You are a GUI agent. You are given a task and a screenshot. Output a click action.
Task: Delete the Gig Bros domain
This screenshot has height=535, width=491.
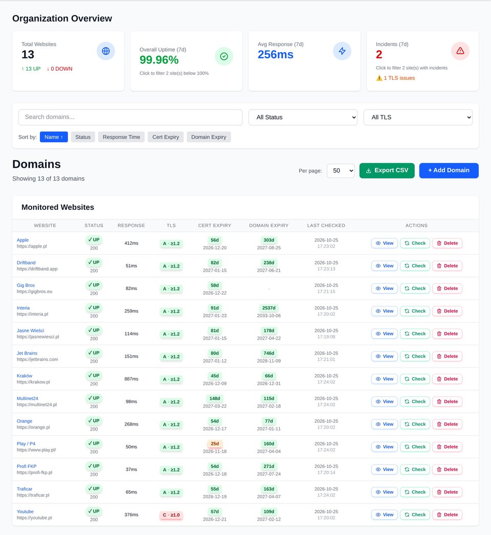click(448, 288)
